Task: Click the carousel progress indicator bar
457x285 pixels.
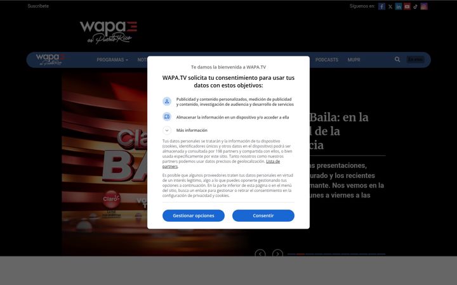Action: coord(336,254)
